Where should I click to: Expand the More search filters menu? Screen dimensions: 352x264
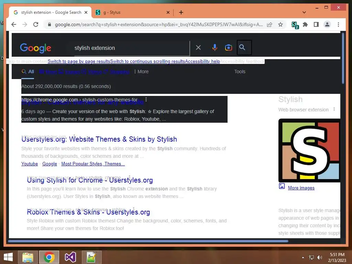tap(141, 71)
